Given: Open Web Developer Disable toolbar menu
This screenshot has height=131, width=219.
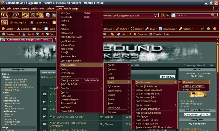Looking at the screenshot, I should click(x=8, y=29).
